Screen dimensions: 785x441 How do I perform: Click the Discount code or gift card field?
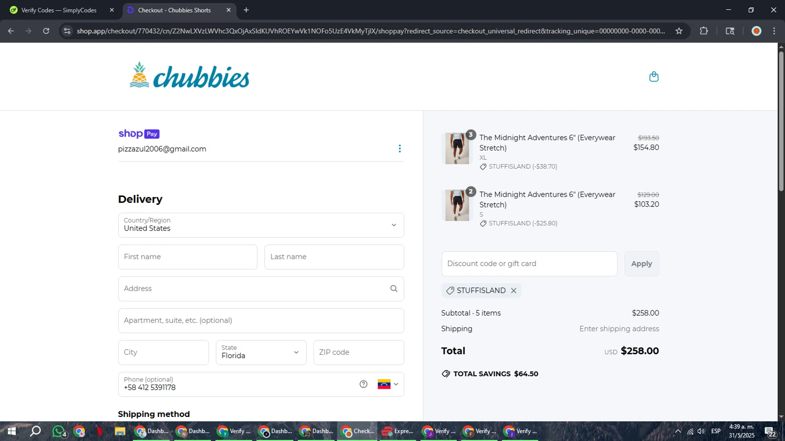(529, 264)
